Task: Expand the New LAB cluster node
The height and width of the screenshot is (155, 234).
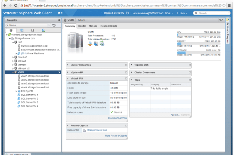Action: [13, 57]
